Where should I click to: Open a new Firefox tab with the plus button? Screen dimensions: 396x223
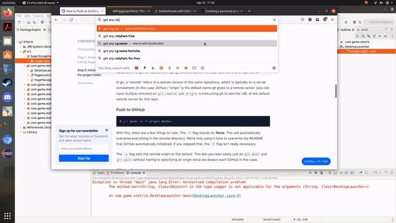[x=249, y=11]
